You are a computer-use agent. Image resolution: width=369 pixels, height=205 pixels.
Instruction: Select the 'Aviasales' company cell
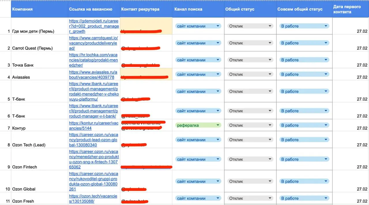click(x=39, y=75)
